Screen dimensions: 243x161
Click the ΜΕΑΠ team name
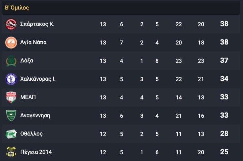28,97
